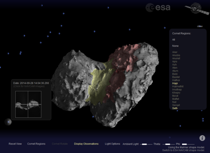The height and width of the screenshot is (153, 210).
Task: Adjust the Ambient Light slider
Action: click(146, 144)
